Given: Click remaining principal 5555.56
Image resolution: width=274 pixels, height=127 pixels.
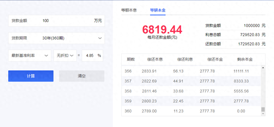Looking at the screenshot, I should (x=241, y=91).
